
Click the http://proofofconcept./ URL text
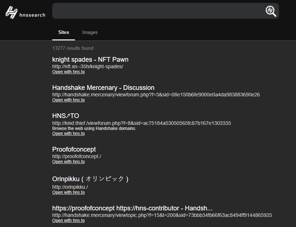click(76, 156)
